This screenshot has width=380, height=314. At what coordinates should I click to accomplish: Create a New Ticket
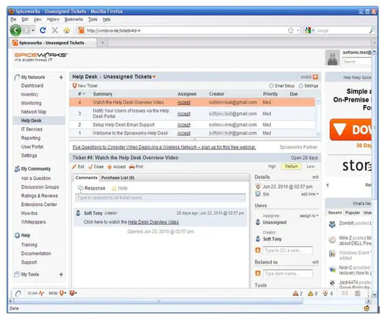point(85,86)
